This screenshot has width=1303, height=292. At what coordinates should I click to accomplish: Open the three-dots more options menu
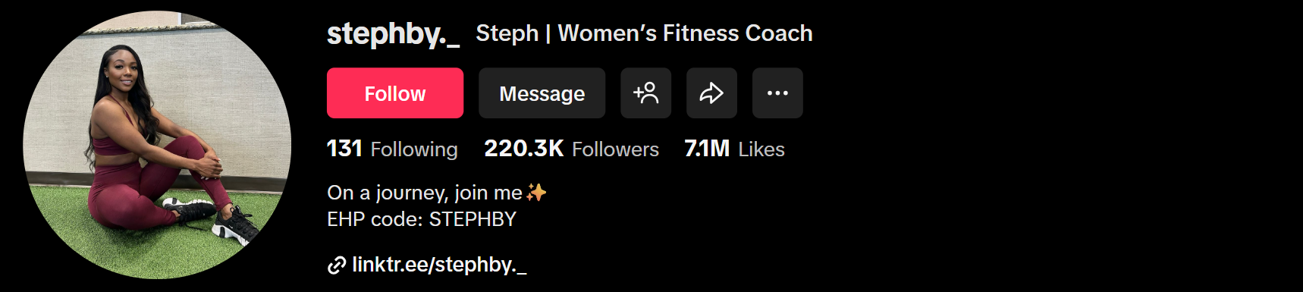(x=777, y=93)
